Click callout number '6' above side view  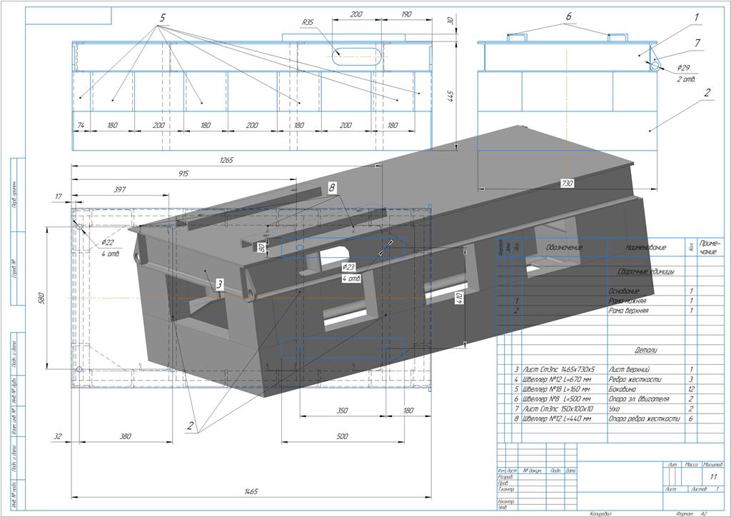(x=568, y=17)
